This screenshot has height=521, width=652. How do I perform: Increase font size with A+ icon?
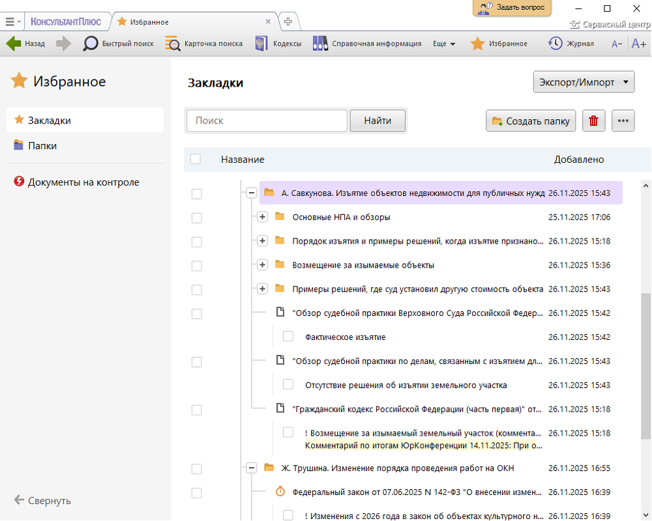(x=638, y=44)
